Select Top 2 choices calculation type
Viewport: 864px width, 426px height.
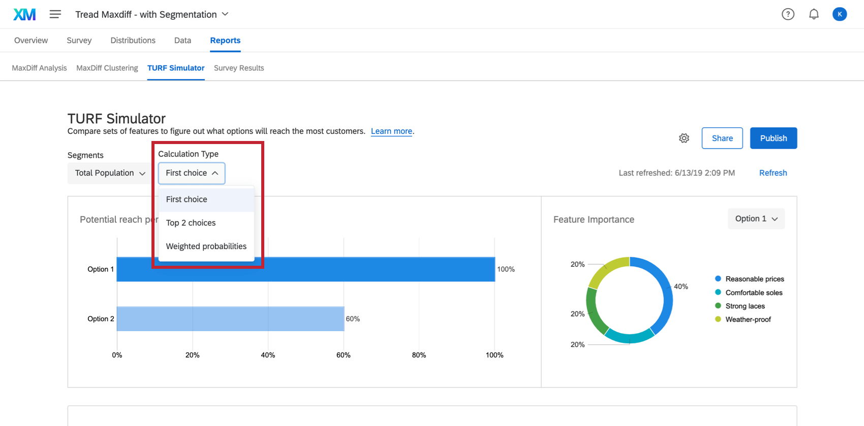[x=191, y=223]
